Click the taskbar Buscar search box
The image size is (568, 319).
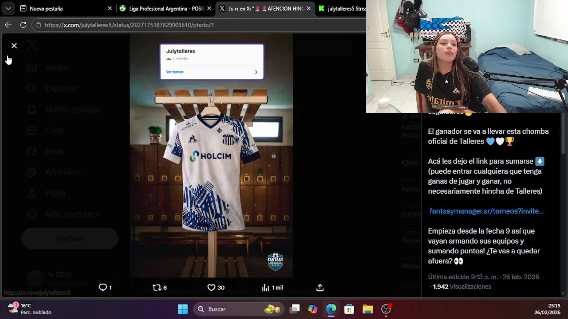point(240,309)
